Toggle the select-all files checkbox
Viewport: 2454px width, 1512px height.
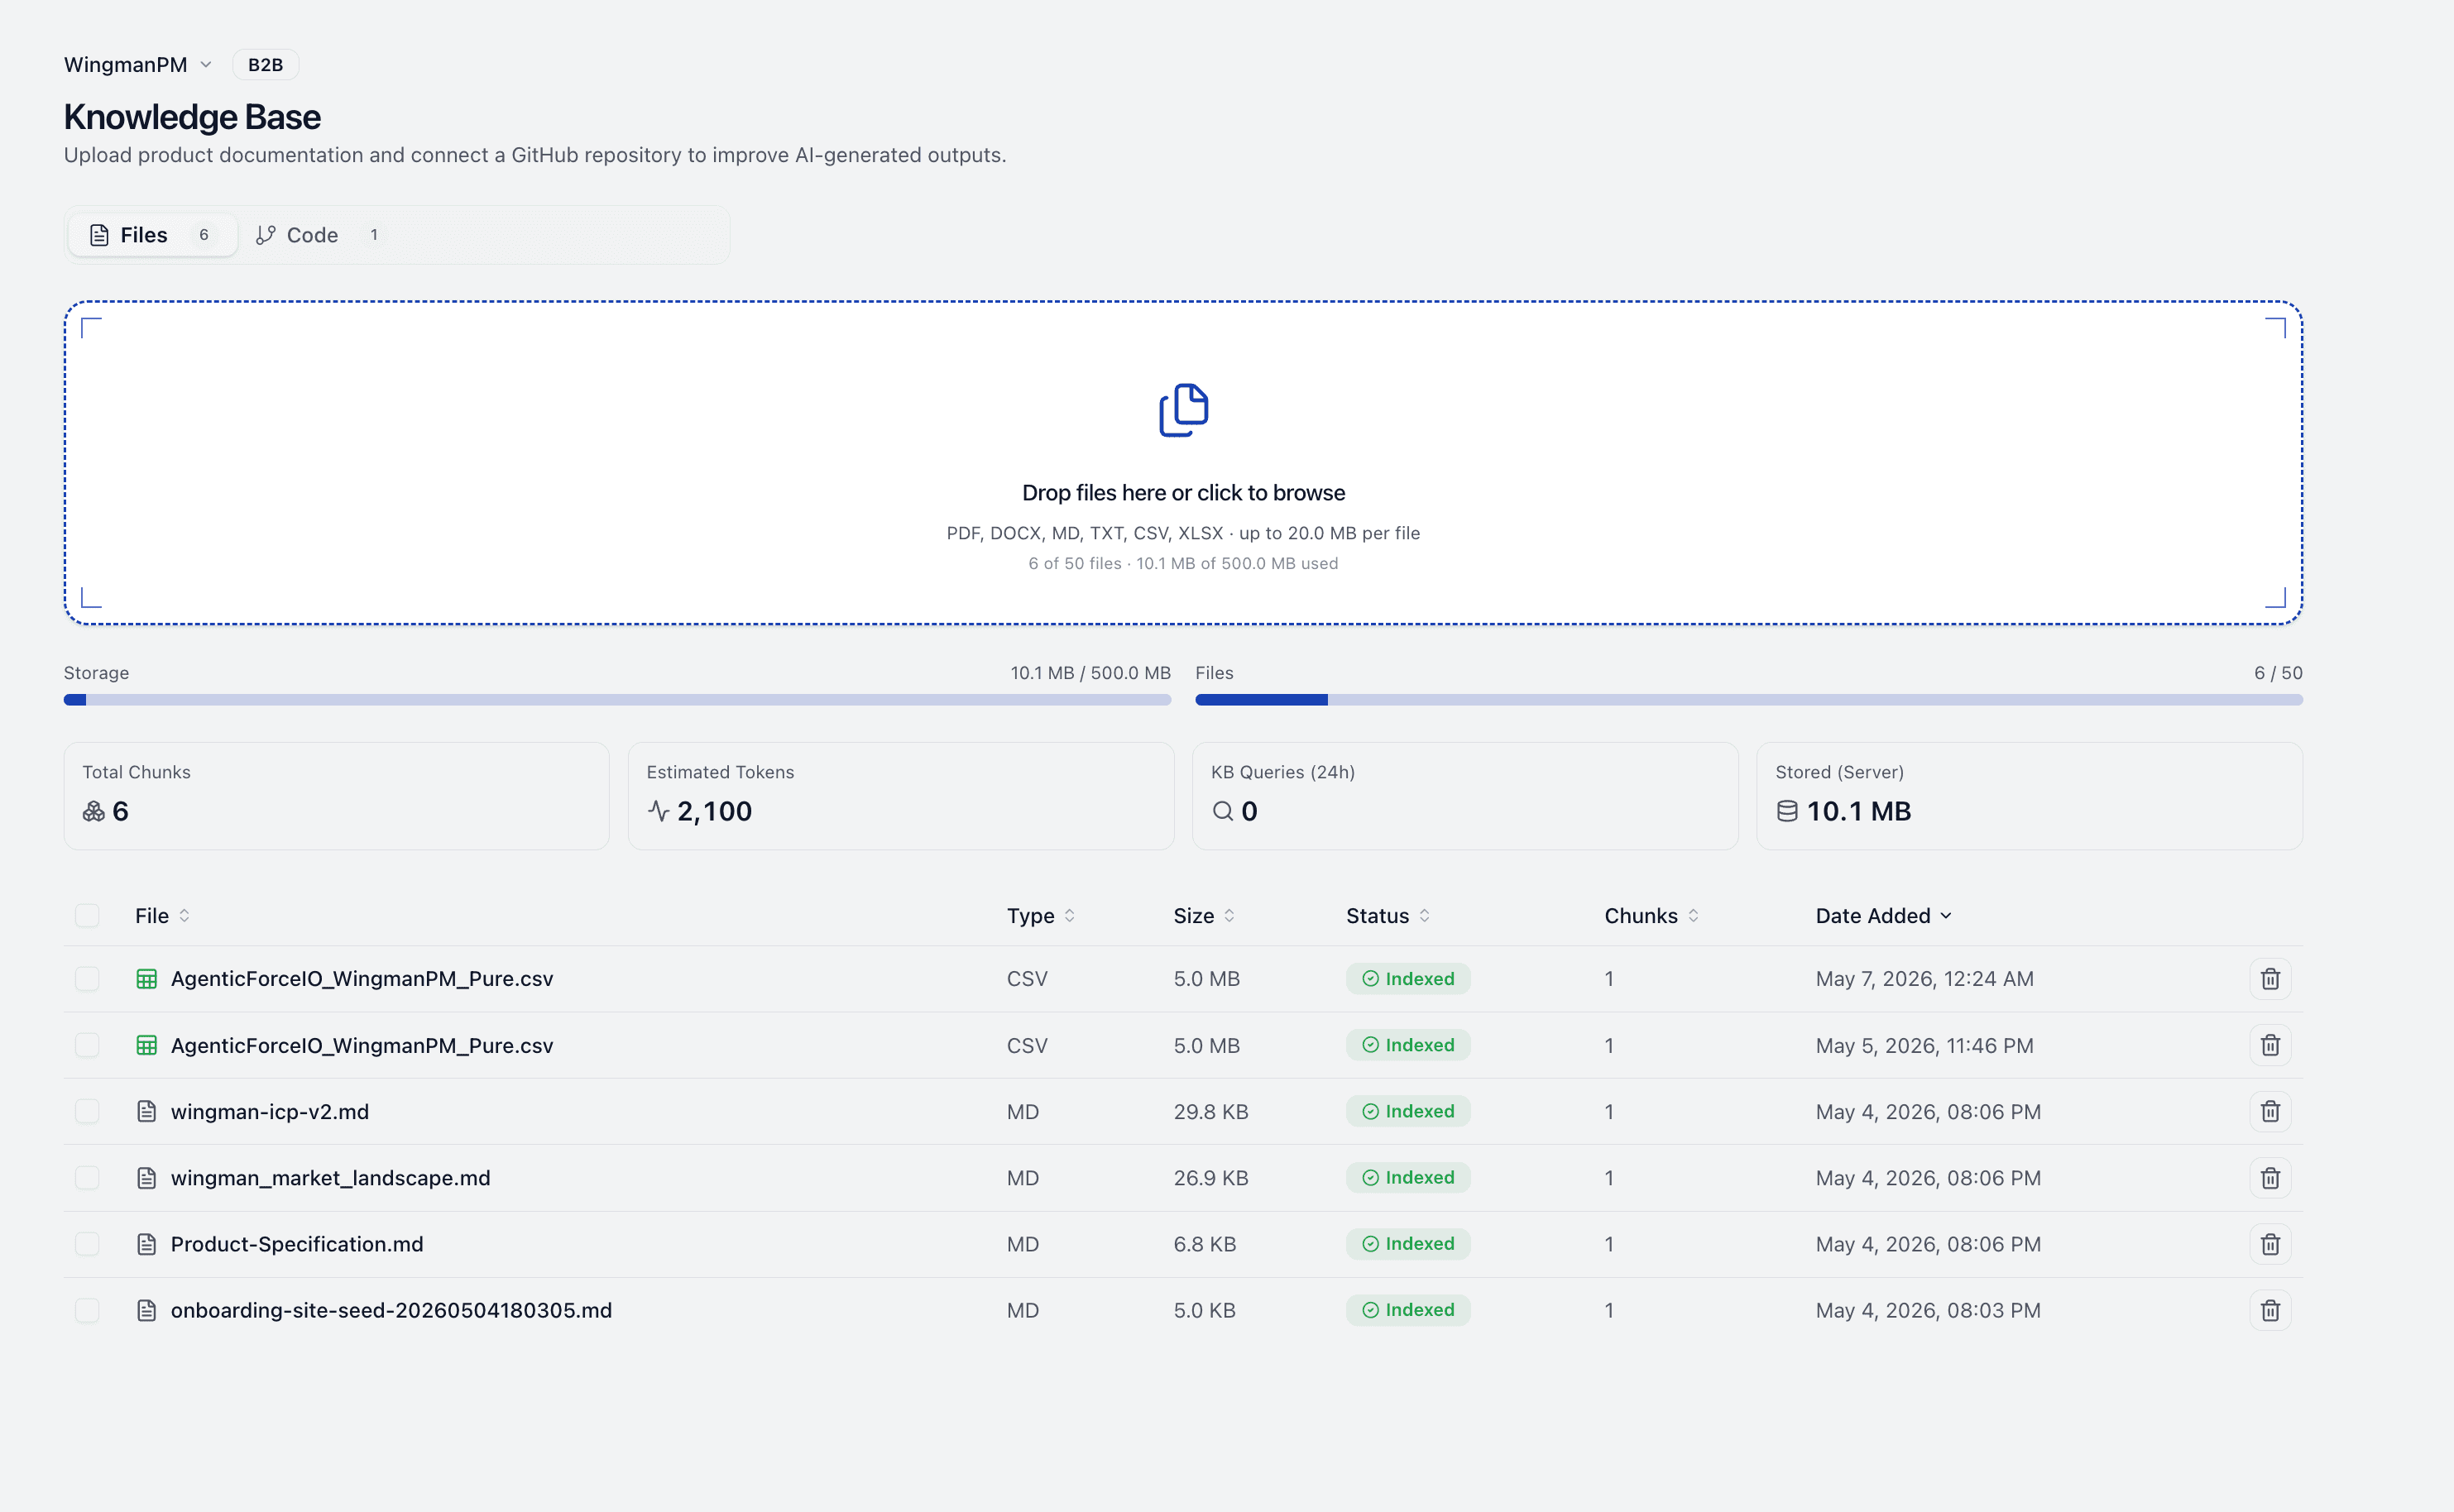pos(87,916)
